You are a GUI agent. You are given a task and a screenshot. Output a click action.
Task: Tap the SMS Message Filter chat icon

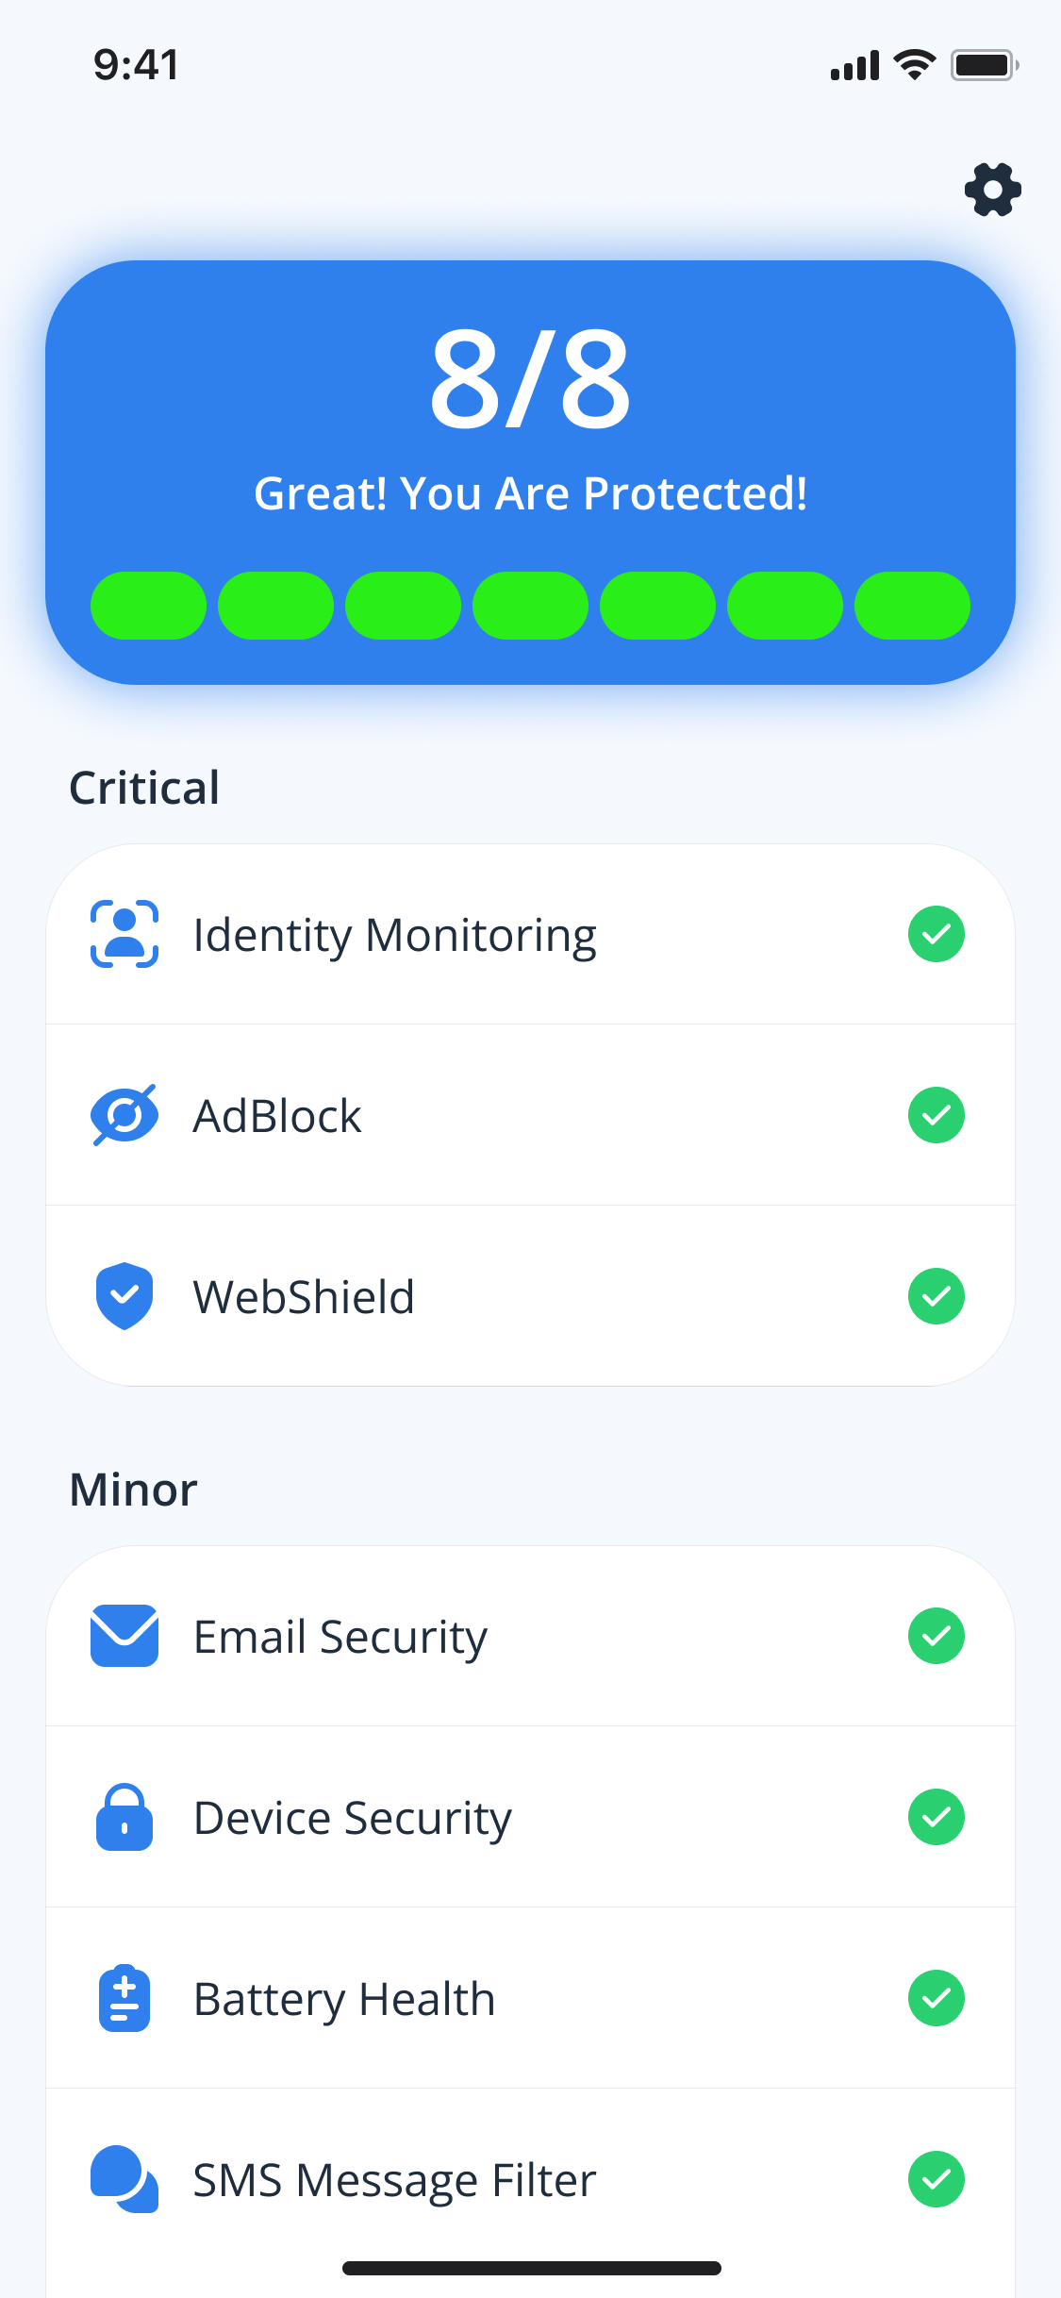click(124, 2179)
